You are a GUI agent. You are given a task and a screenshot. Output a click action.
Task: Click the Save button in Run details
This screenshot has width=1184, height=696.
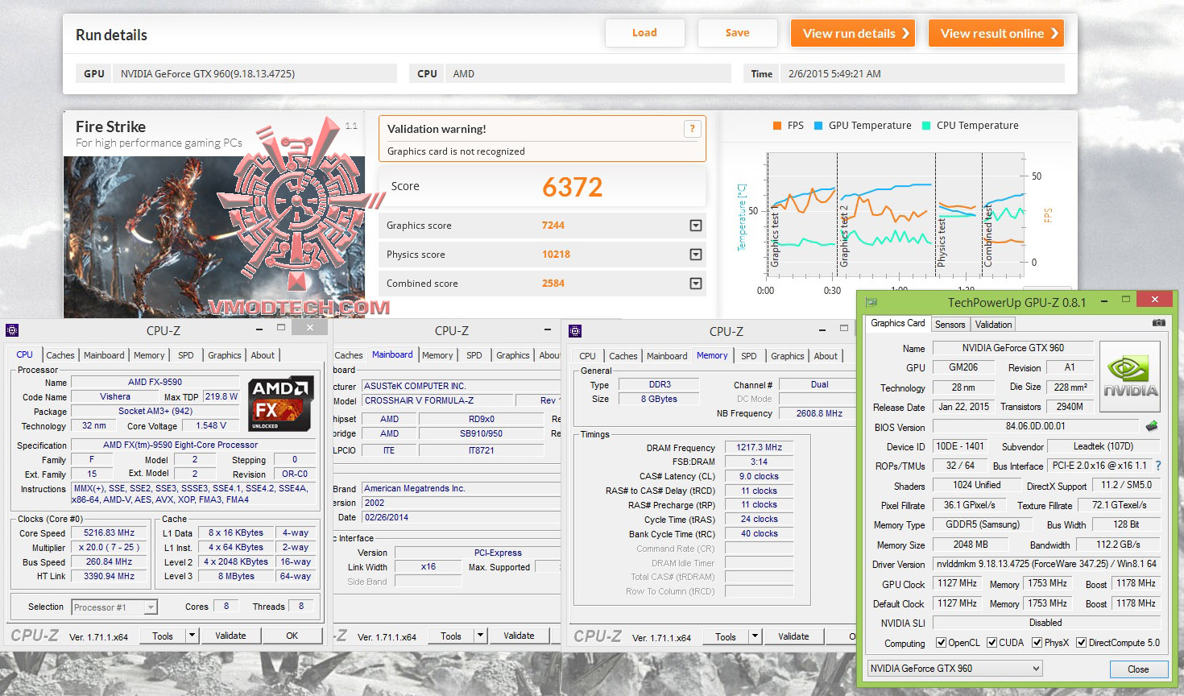click(x=737, y=33)
